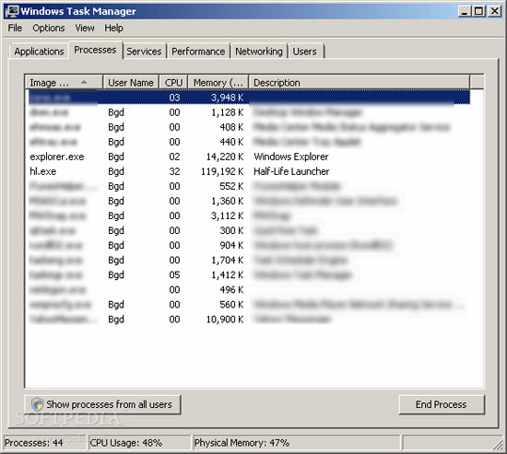Select the Processes tab
507x454 pixels.
click(x=95, y=50)
